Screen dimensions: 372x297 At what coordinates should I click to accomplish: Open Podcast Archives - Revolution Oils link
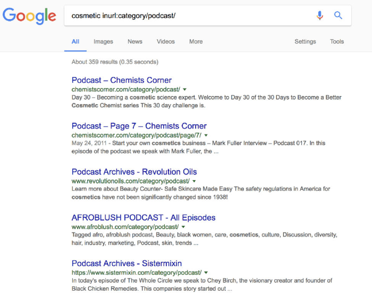pos(134,172)
